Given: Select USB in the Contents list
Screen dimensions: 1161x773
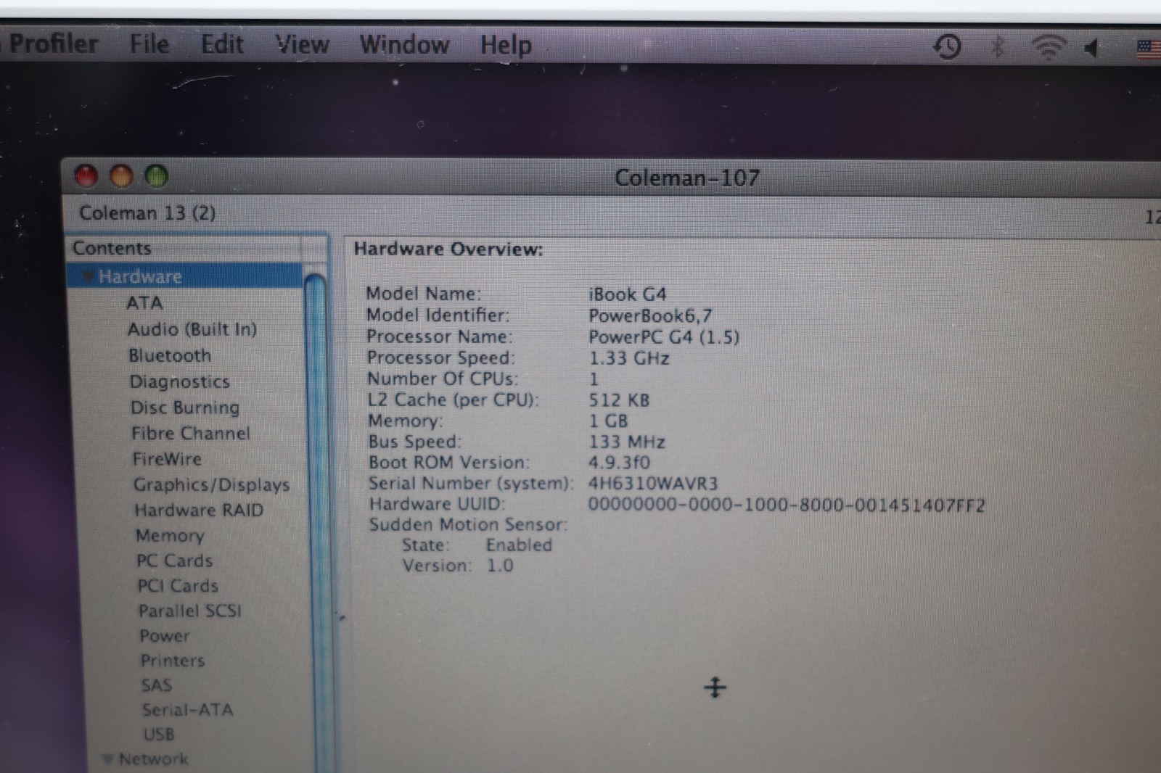Looking at the screenshot, I should [159, 735].
